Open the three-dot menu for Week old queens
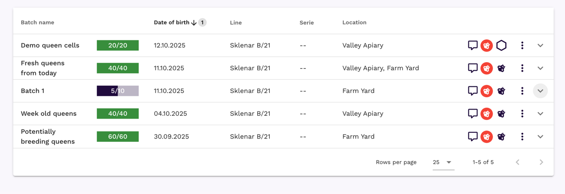 [522, 114]
